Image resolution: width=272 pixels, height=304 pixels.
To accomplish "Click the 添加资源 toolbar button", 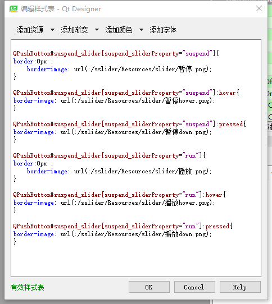I will (30, 30).
